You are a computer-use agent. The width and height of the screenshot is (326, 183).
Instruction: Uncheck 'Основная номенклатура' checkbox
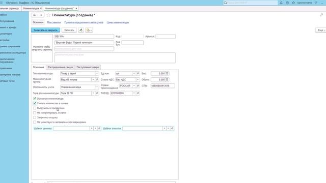(35, 99)
